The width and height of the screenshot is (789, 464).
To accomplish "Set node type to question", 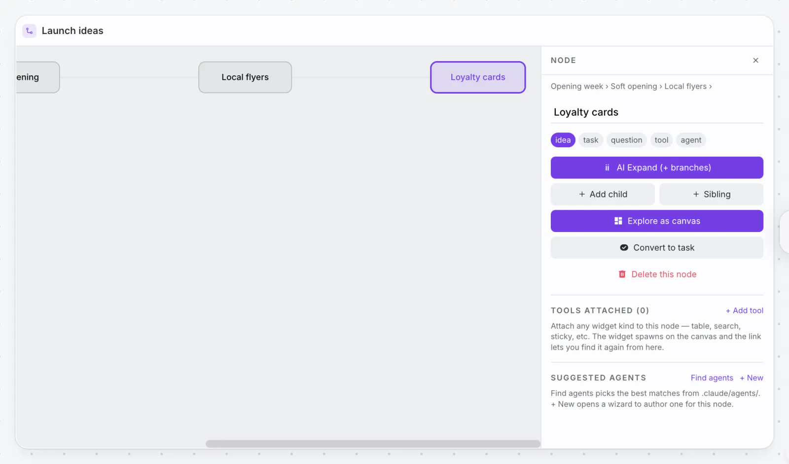I will tap(626, 140).
